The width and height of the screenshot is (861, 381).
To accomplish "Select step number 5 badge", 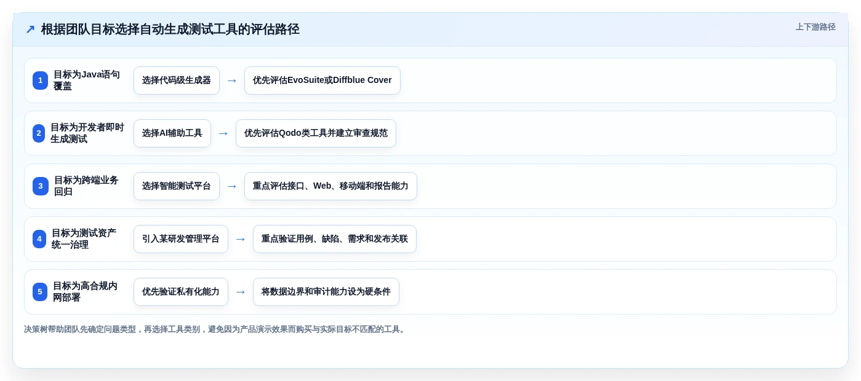I will [40, 292].
